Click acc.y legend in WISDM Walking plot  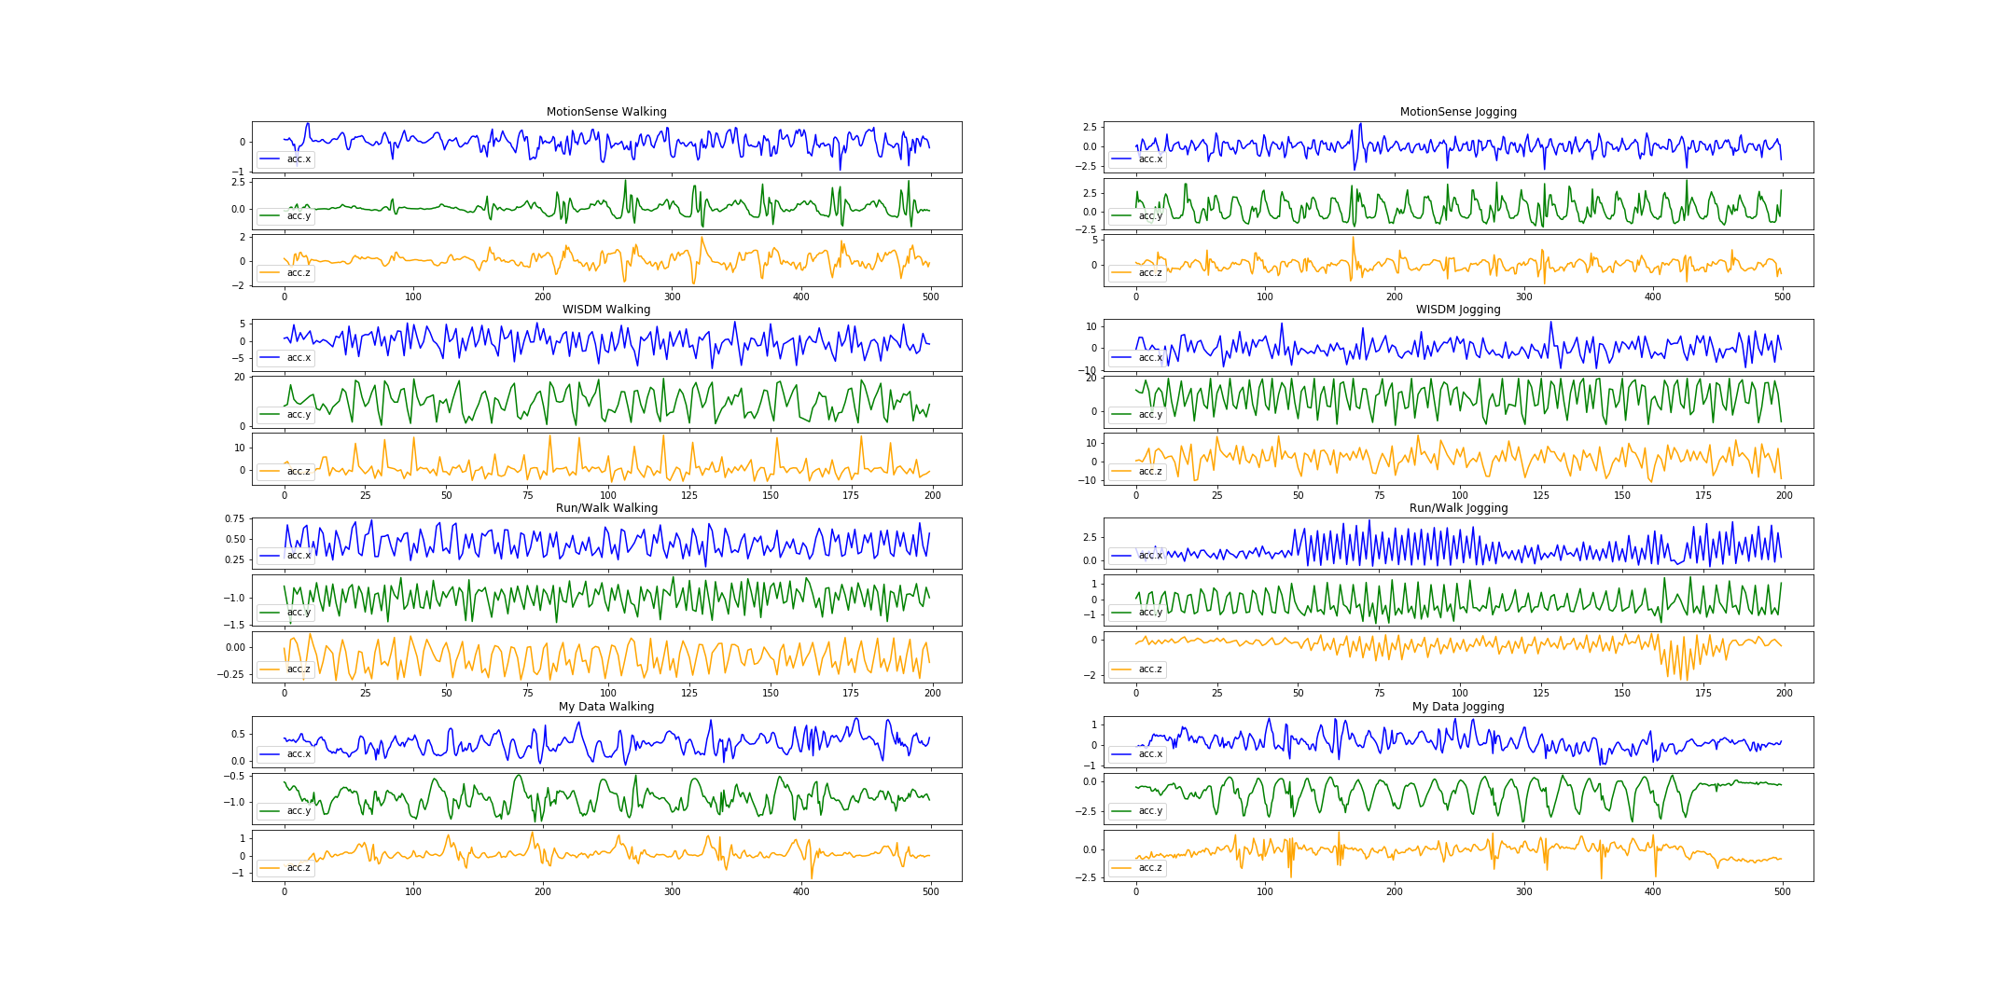[285, 415]
